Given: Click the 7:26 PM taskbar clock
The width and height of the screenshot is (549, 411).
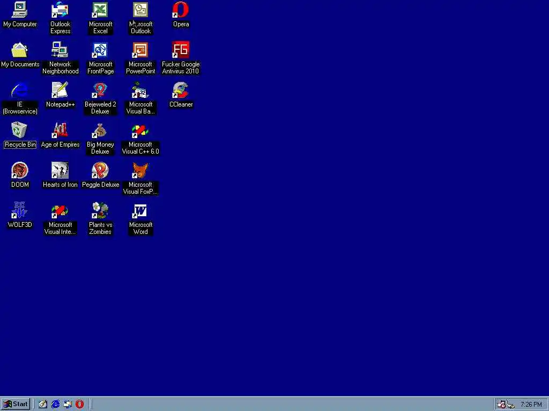Looking at the screenshot, I should pyautogui.click(x=531, y=405).
